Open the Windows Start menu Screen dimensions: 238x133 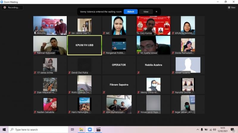pyautogui.click(x=4, y=129)
